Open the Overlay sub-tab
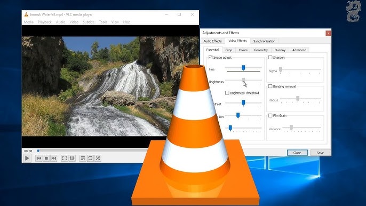The height and width of the screenshot is (206, 366). click(280, 50)
